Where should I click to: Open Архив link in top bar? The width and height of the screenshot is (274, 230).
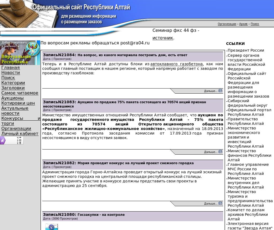coord(243,24)
